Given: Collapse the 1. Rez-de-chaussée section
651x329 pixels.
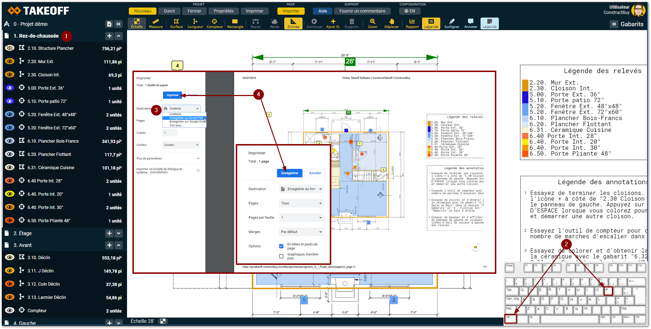Looking at the screenshot, I should [119, 36].
